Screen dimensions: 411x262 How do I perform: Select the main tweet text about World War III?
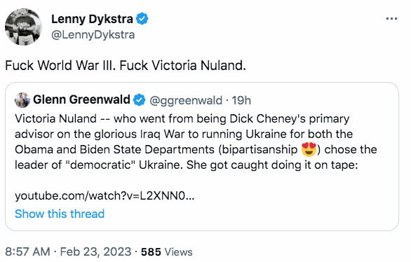tap(126, 65)
